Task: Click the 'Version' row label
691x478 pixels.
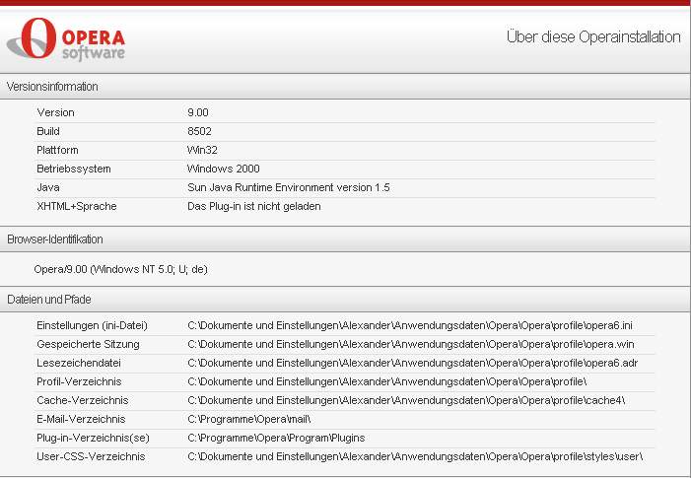Action: point(55,112)
